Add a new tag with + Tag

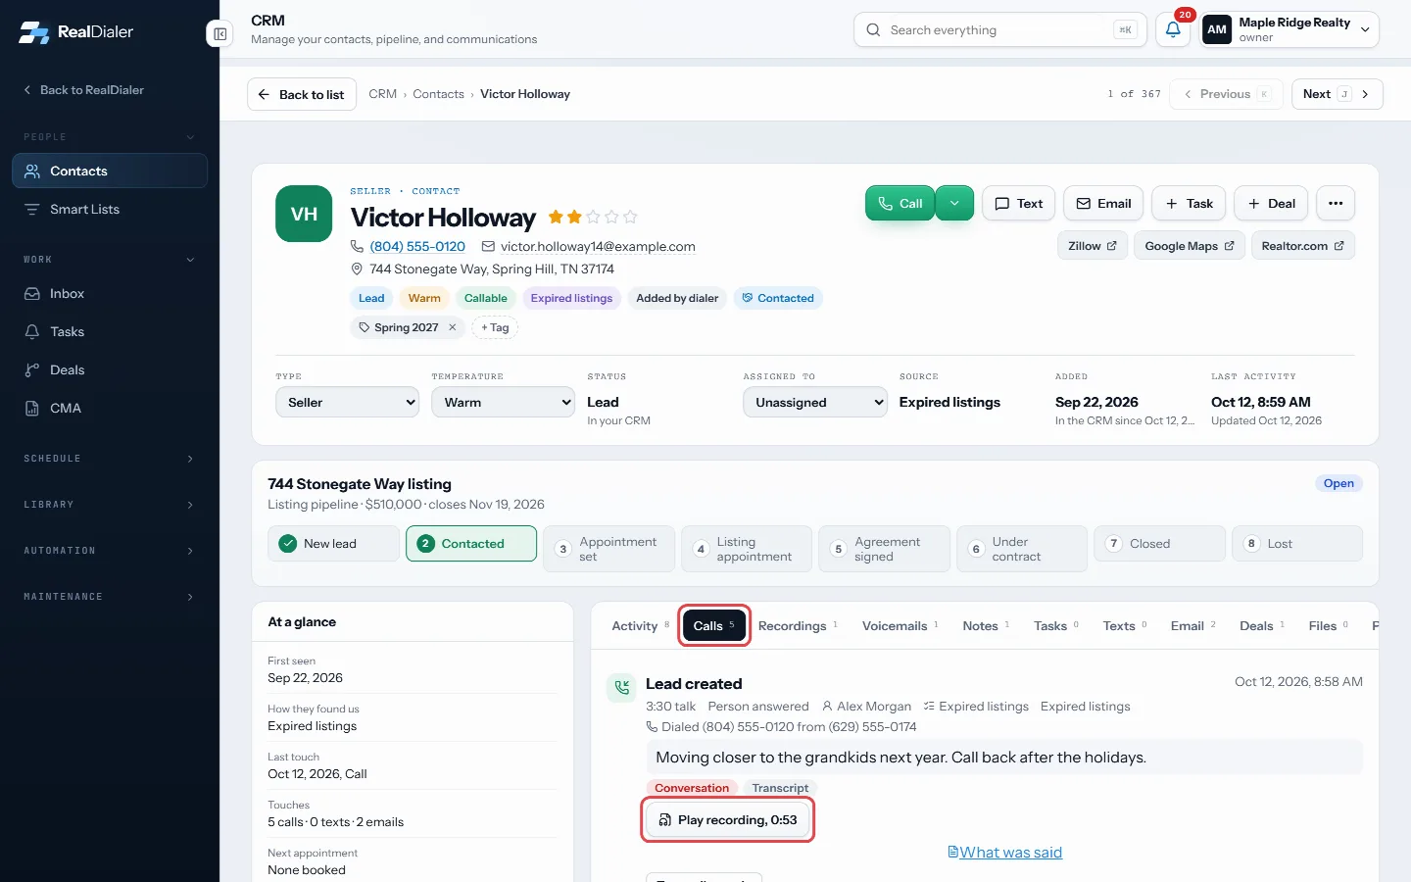495,327
